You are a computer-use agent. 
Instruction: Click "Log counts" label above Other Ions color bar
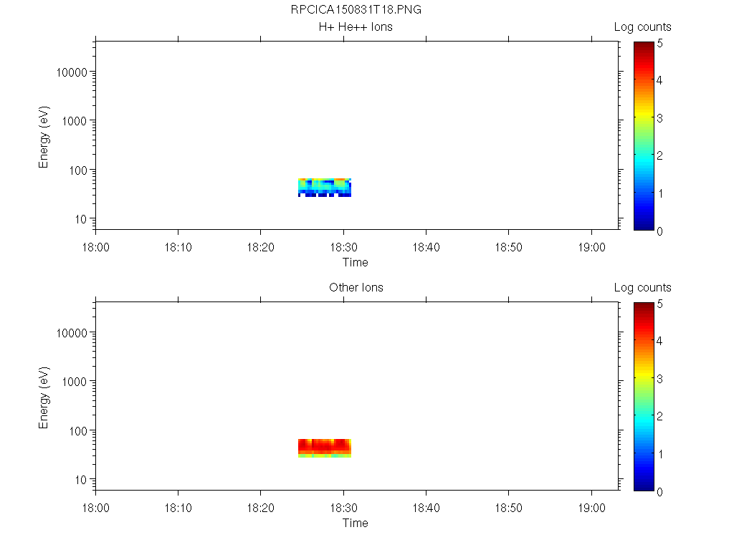(x=642, y=288)
